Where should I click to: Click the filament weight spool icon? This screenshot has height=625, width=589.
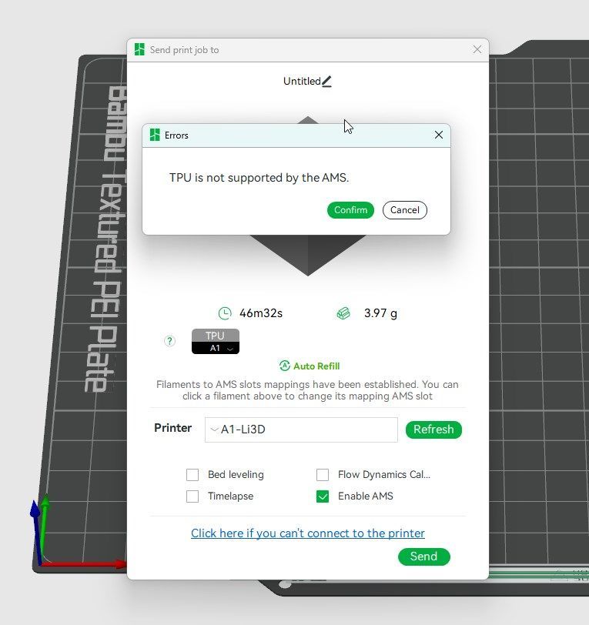pos(343,313)
